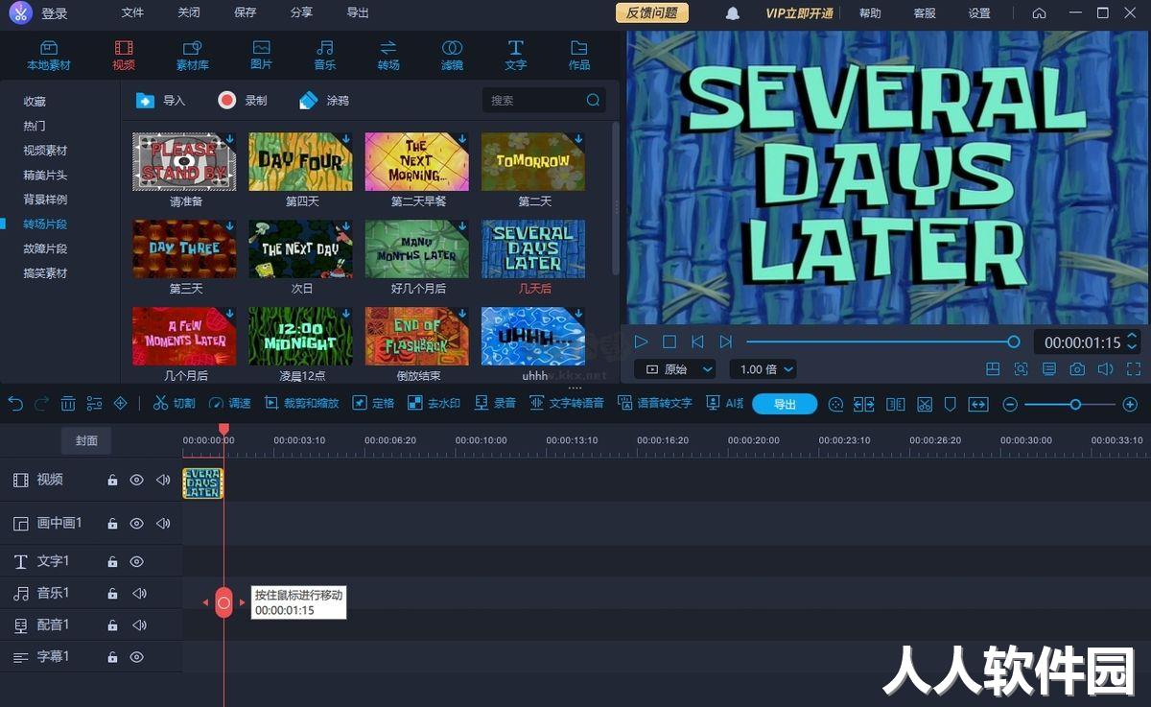1151x707 pixels.
Task: Click the timecode stepper arrows beside 00:00:01:15
Action: 1132,342
